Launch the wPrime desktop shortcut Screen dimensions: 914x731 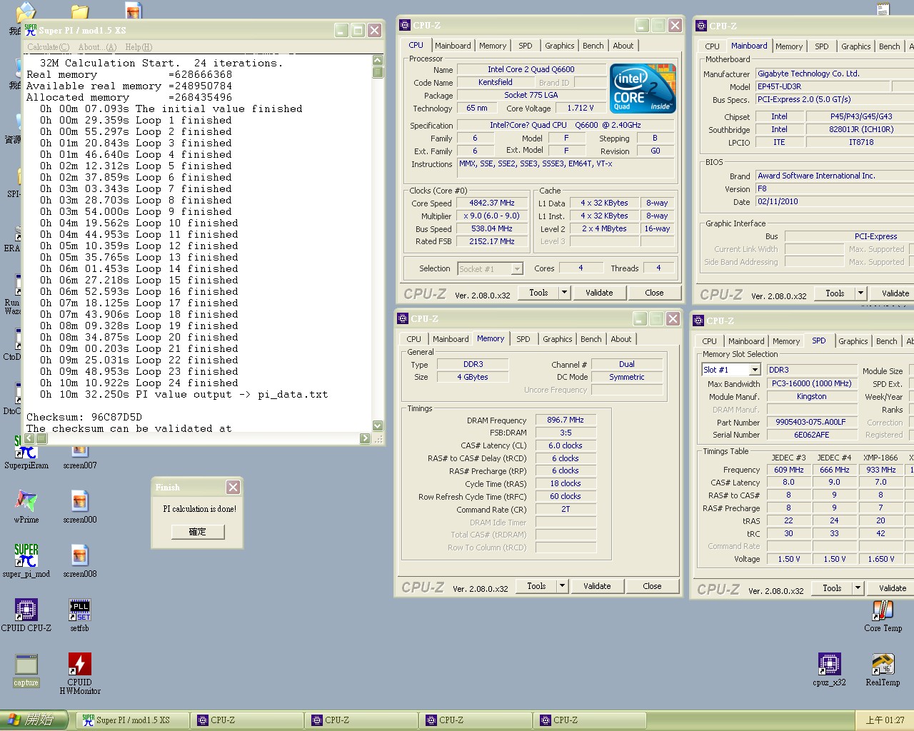(26, 506)
